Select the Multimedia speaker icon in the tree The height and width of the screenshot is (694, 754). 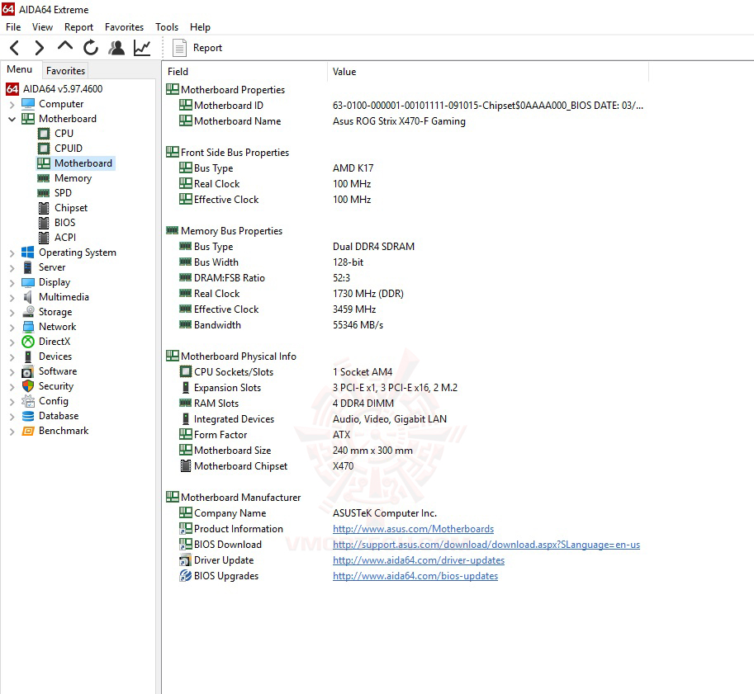click(x=28, y=297)
